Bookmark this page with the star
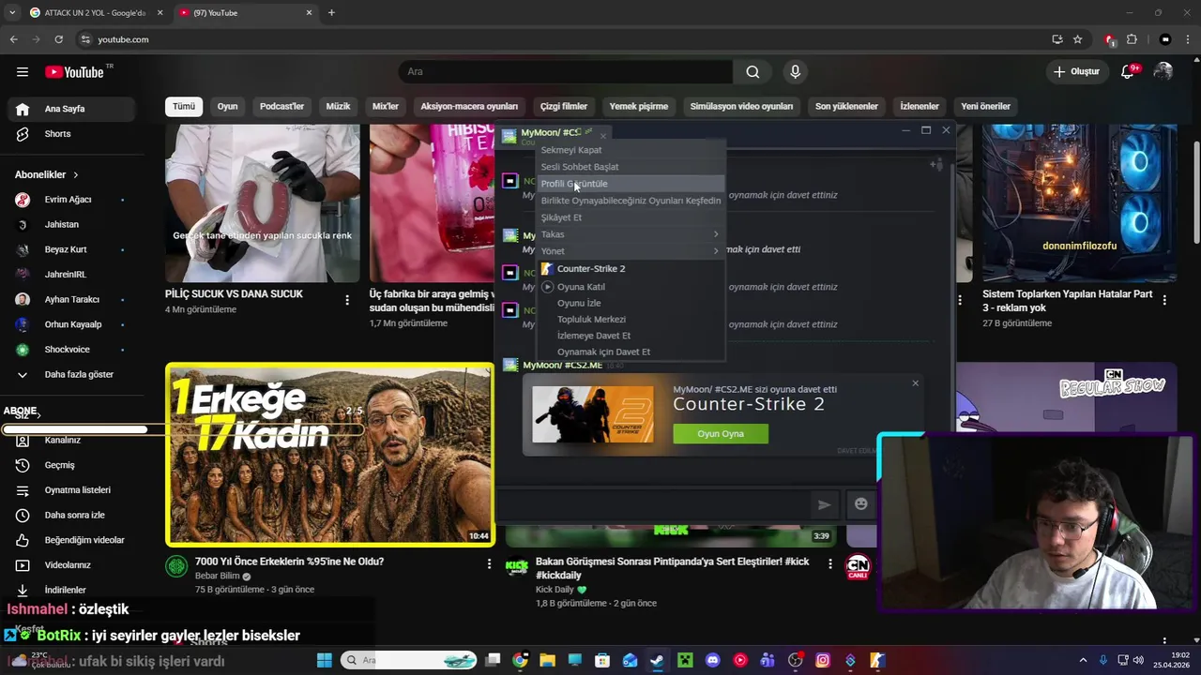 coord(1077,39)
